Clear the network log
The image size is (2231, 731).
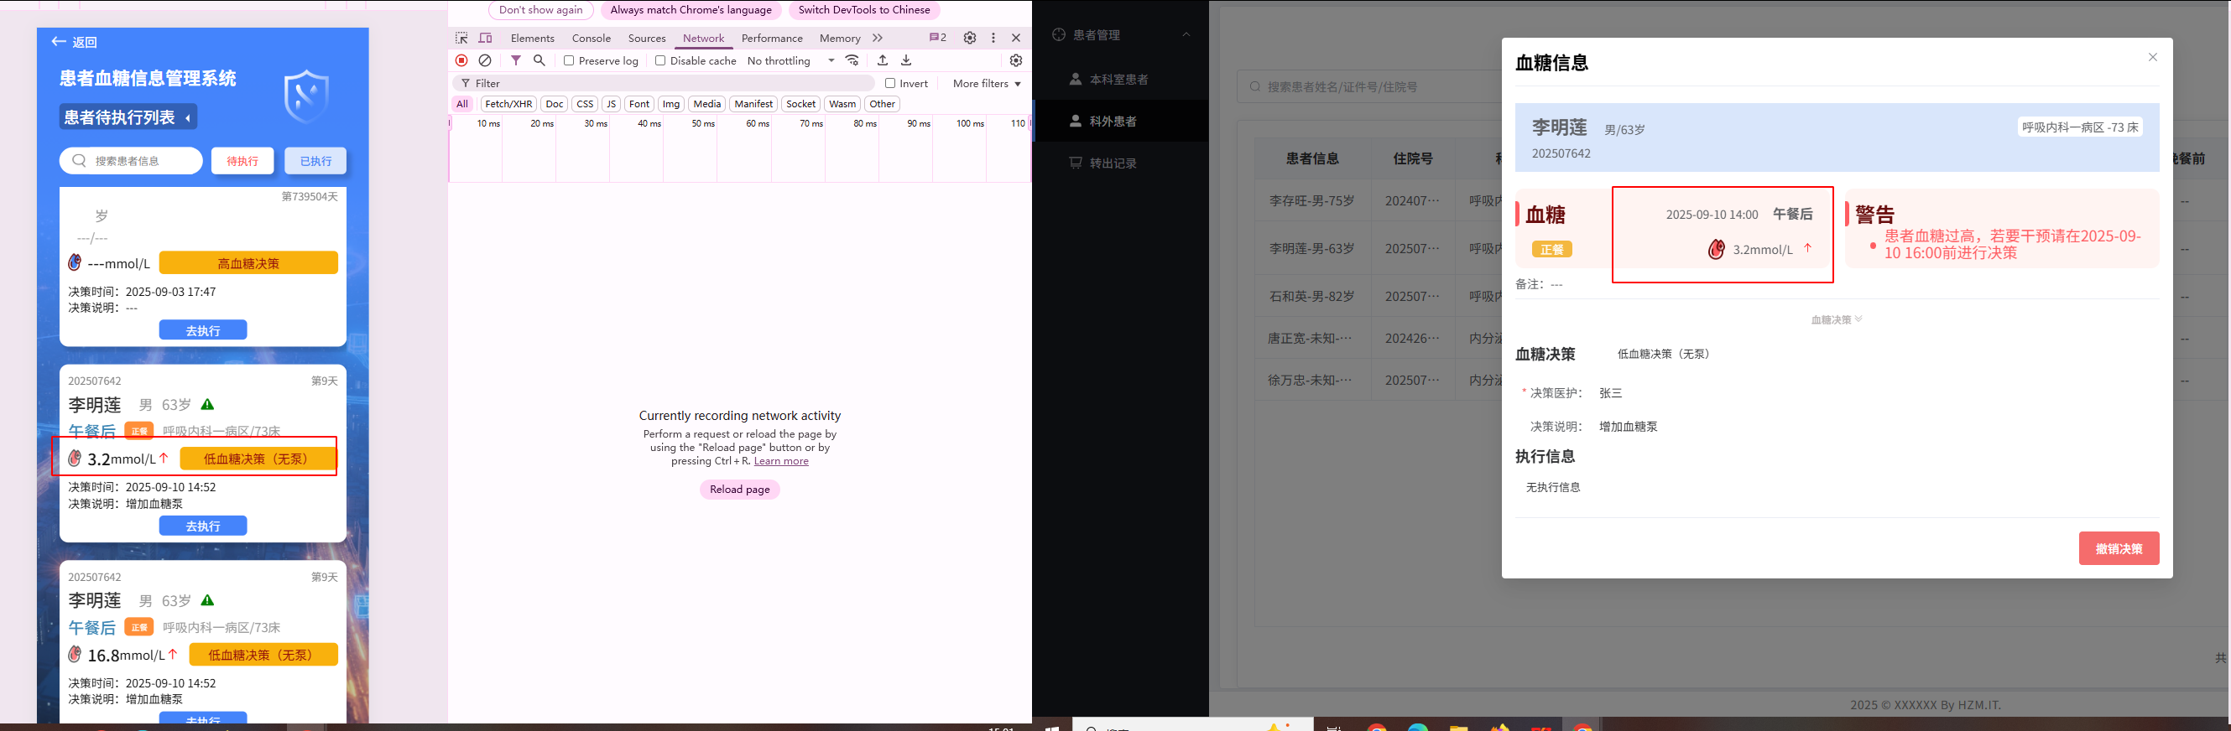485,60
